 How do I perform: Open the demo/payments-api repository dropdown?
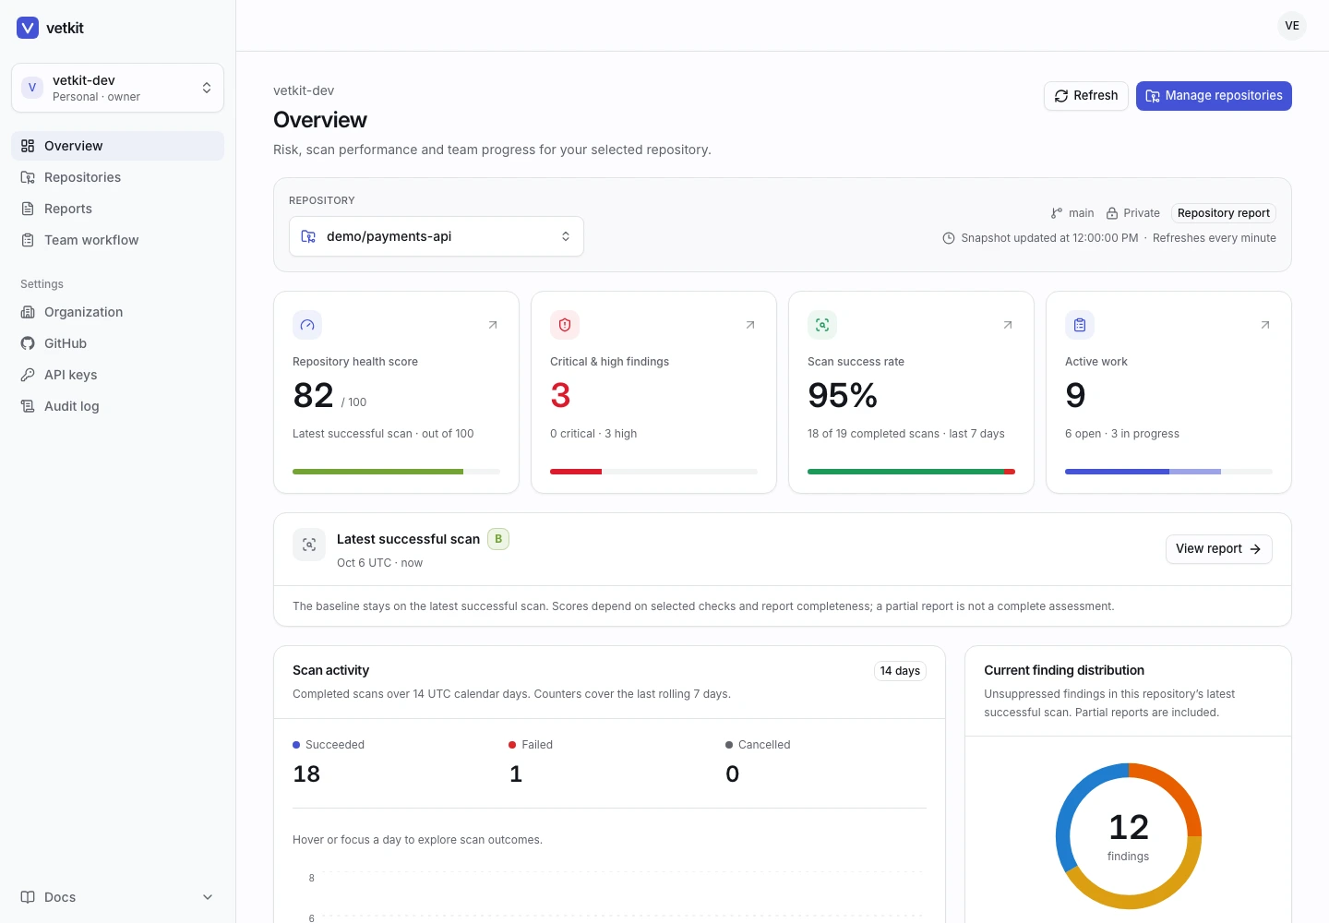point(437,236)
